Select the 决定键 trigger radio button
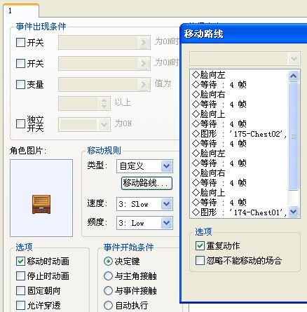This screenshot has height=312, width=307. click(x=108, y=261)
